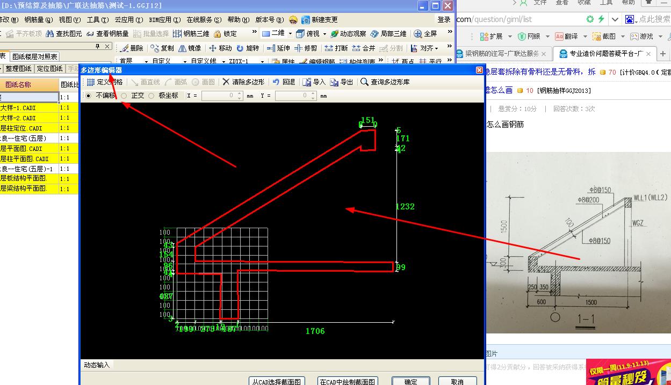Click 动态输入 label at editor bottom
This screenshot has height=385, width=671.
click(97, 365)
